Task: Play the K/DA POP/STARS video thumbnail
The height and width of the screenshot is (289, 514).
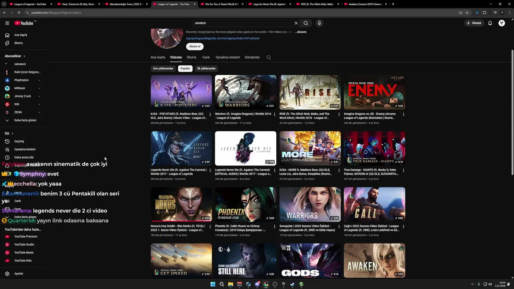Action: coord(181,92)
